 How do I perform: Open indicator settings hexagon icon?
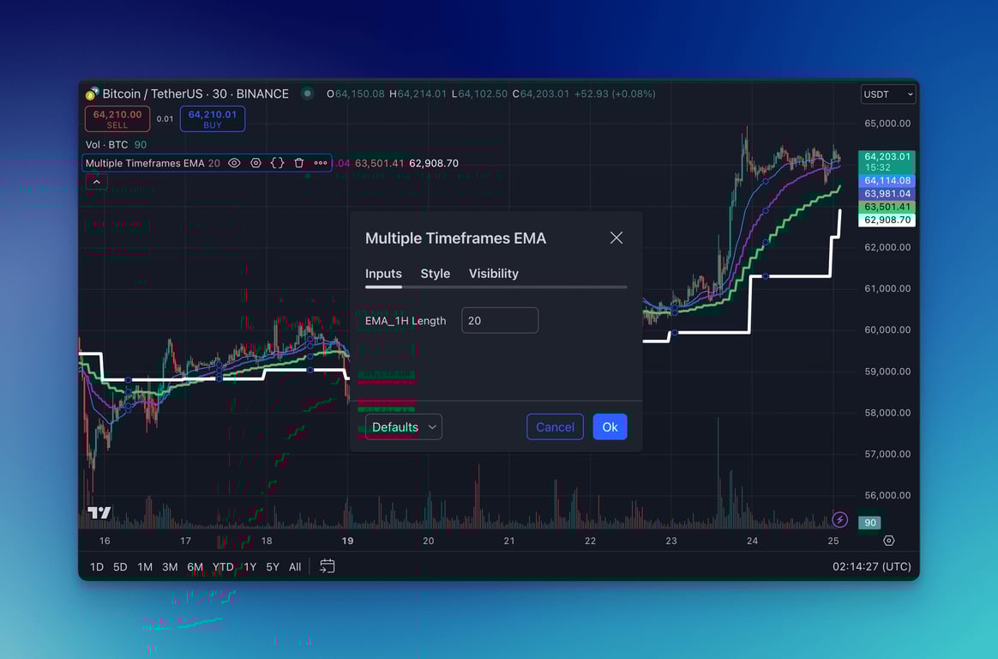click(x=256, y=163)
